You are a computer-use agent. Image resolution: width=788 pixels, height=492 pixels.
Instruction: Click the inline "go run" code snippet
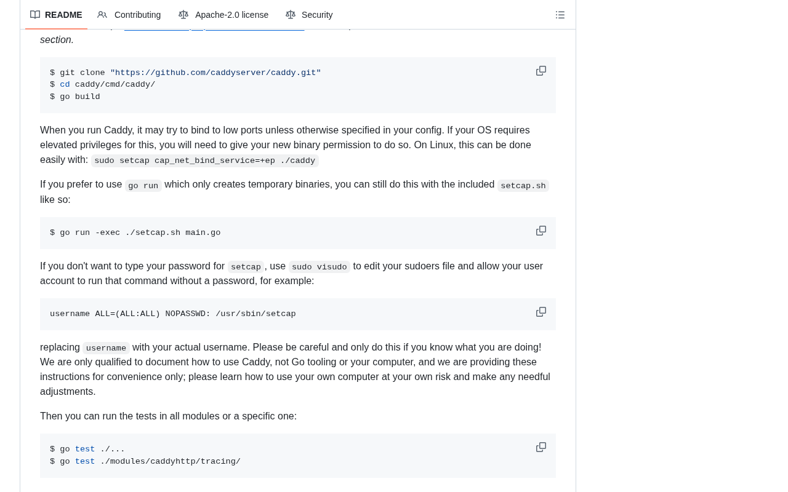(143, 186)
